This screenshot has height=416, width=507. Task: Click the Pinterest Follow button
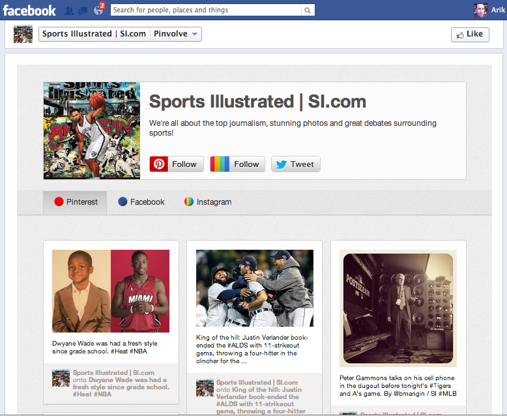click(177, 164)
